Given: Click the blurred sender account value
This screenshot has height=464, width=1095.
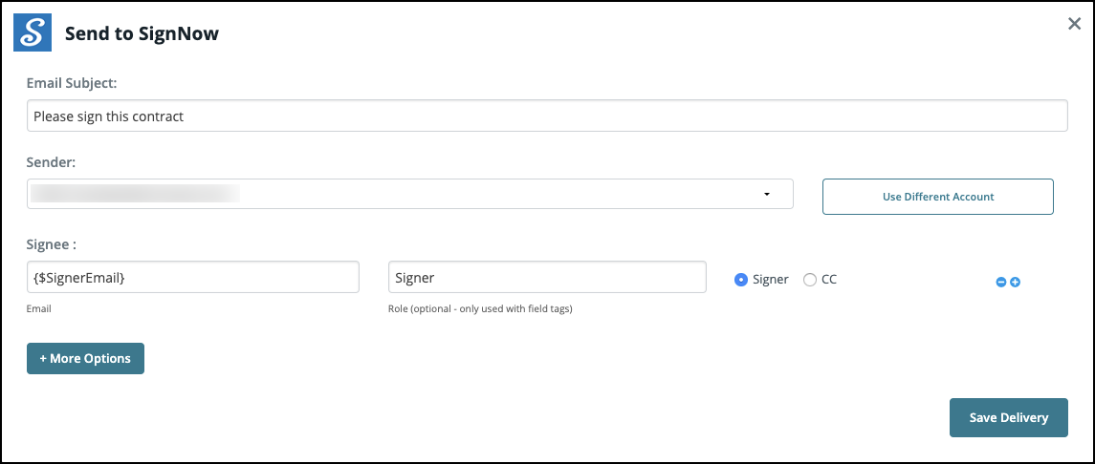Looking at the screenshot, I should (134, 194).
